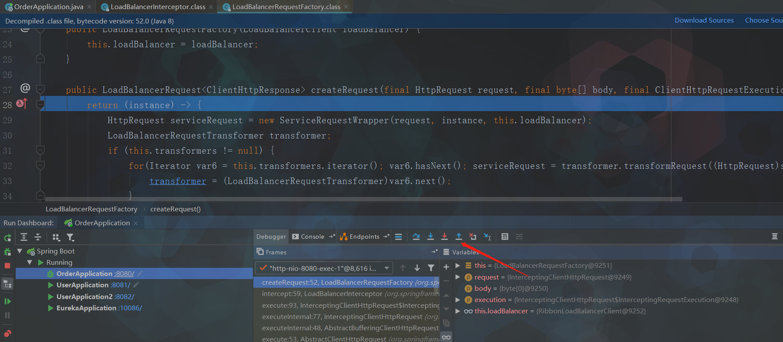Click the debug-rerun bug icon in dashboard sidebar
Image resolution: width=783 pixels, height=342 pixels.
click(x=7, y=252)
